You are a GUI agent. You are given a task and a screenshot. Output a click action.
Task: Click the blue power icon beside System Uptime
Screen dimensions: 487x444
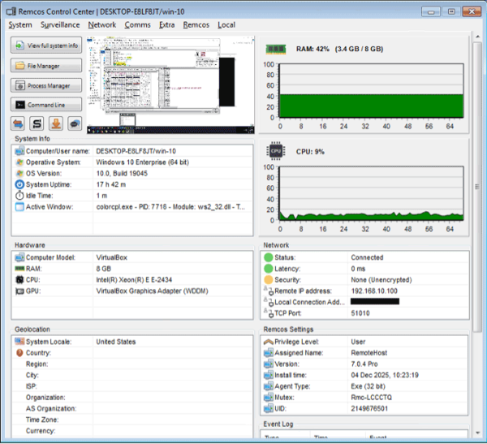(x=20, y=184)
